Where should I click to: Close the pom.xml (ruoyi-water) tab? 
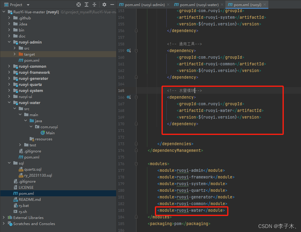coord(222,5)
